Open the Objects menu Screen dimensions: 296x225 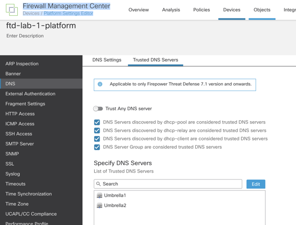262,10
